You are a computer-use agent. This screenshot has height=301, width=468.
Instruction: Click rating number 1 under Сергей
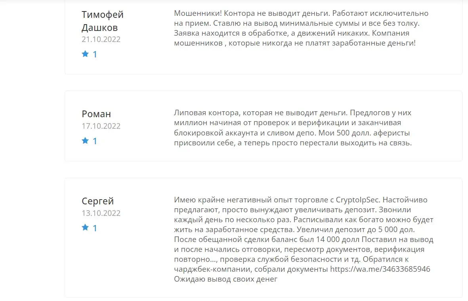pyautogui.click(x=95, y=228)
